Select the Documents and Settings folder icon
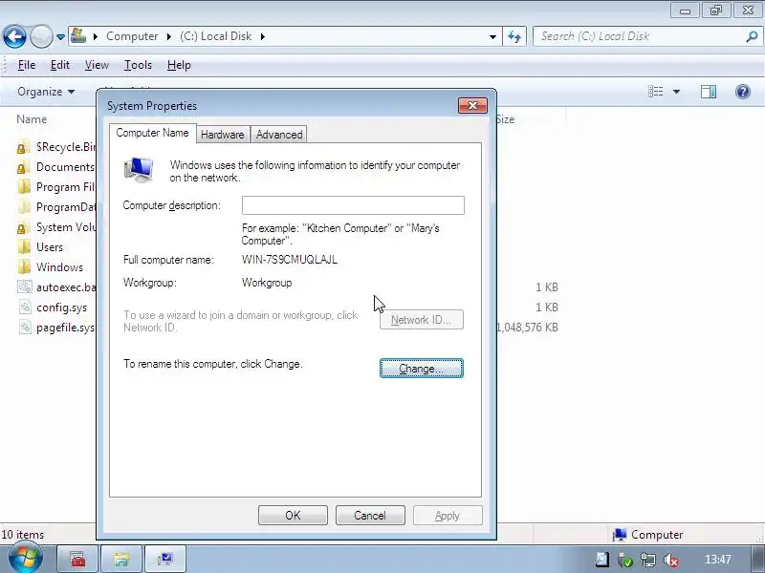Viewport: 765px width, 573px height. (x=23, y=167)
